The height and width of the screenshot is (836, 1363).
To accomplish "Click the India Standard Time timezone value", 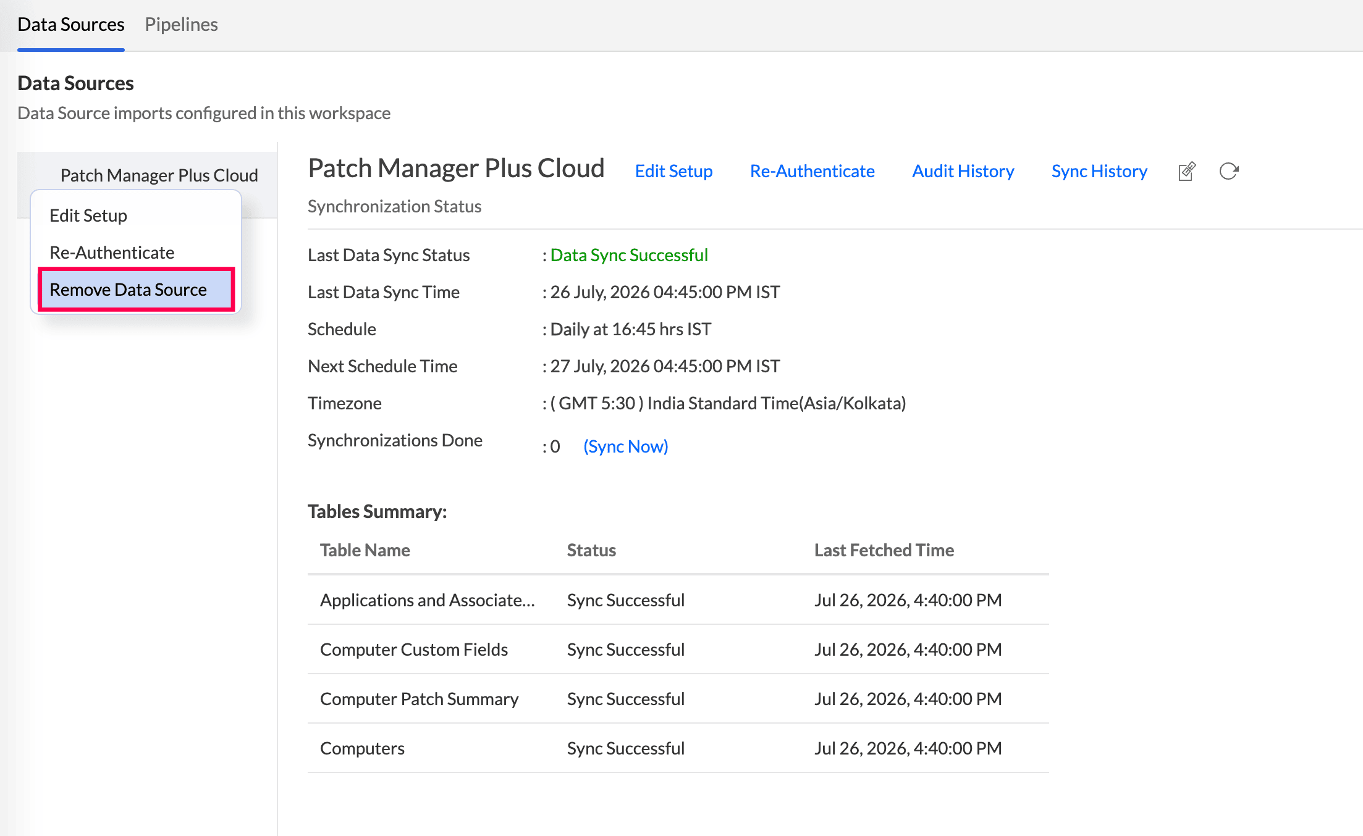I will coord(728,403).
